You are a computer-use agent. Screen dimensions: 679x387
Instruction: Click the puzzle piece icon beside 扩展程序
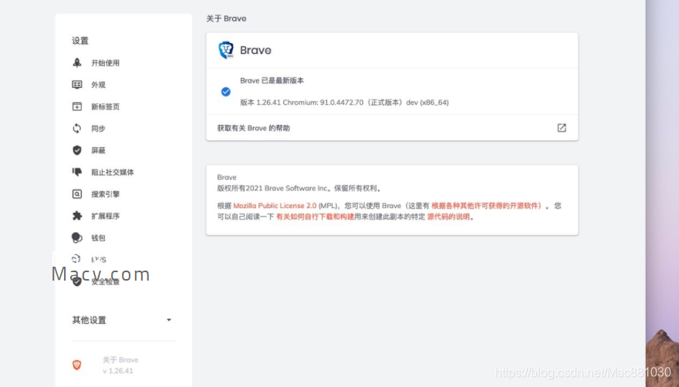click(77, 216)
